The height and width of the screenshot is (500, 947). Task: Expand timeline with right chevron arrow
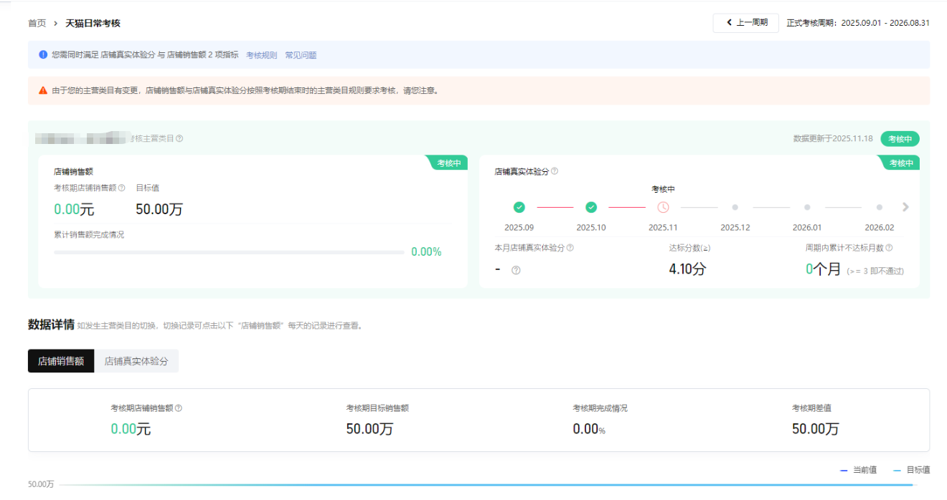(x=905, y=207)
